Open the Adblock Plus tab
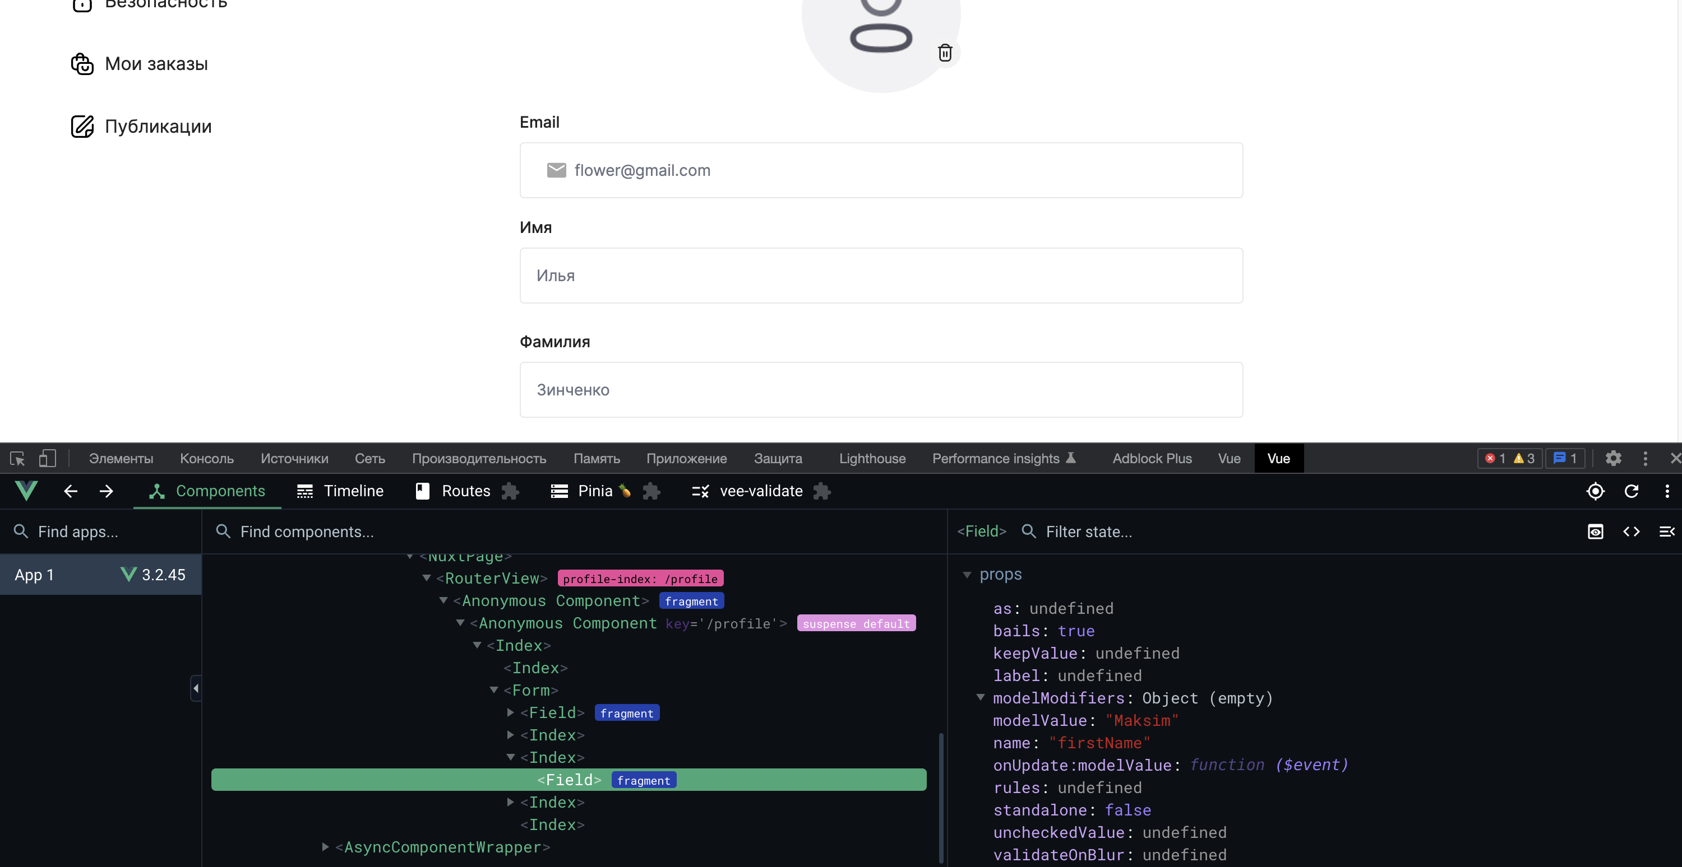Screen dimensions: 1682x867 coord(1152,459)
